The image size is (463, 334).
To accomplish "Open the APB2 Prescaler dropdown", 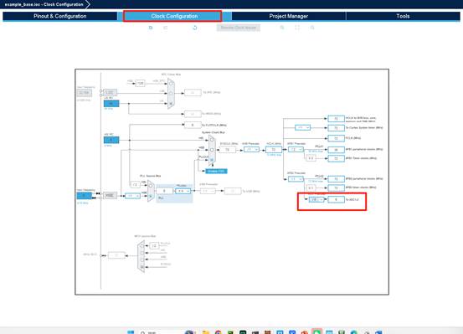I will pos(296,179).
